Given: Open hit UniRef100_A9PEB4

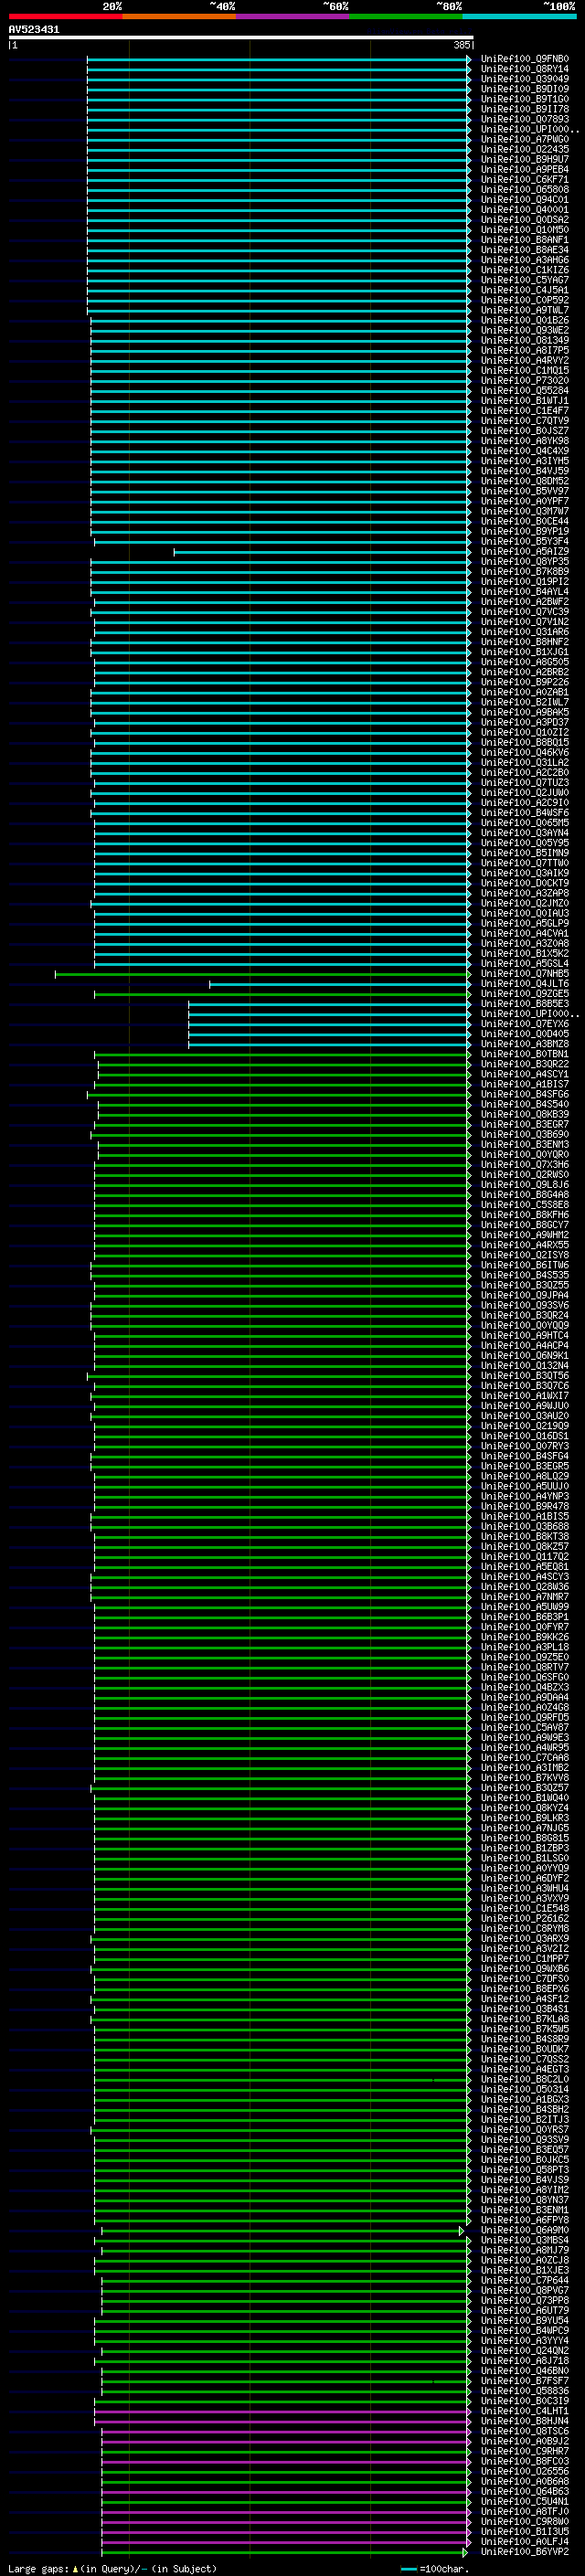Looking at the screenshot, I should point(525,170).
